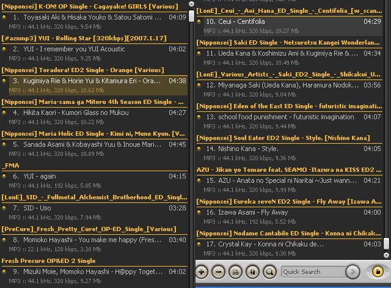Open the playlist sorting button

point(252,271)
